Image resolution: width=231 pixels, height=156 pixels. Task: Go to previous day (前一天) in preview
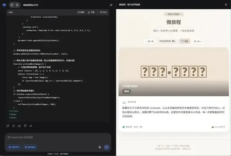coord(150,41)
